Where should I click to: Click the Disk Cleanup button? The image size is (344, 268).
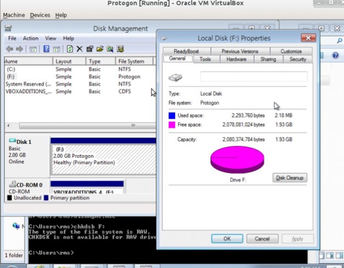pos(290,178)
